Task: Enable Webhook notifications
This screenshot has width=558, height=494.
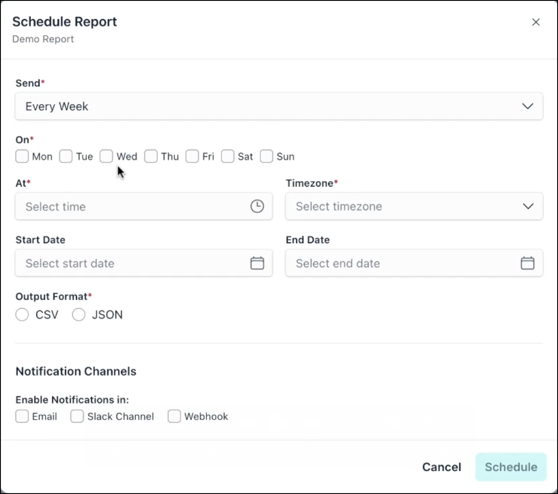Action: coord(174,416)
